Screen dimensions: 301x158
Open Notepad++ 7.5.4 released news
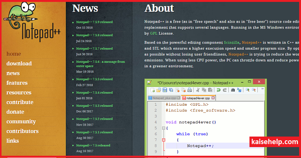[94, 92]
